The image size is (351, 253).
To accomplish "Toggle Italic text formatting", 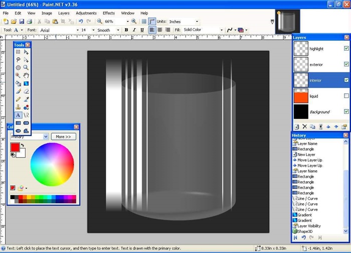I will [134, 30].
